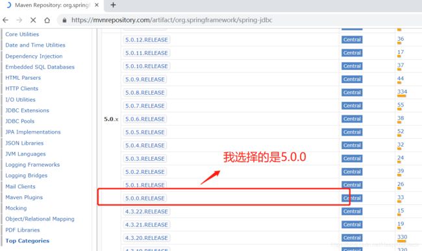
Task: Open version 5.0.0.RELEASE
Action: click(x=145, y=198)
